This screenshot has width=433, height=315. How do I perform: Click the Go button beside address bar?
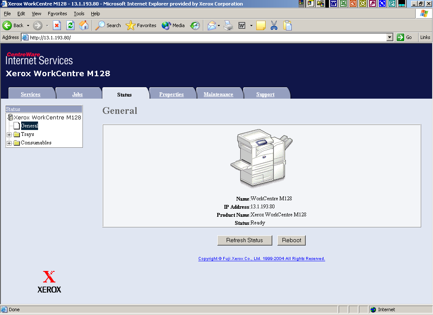[x=405, y=37]
